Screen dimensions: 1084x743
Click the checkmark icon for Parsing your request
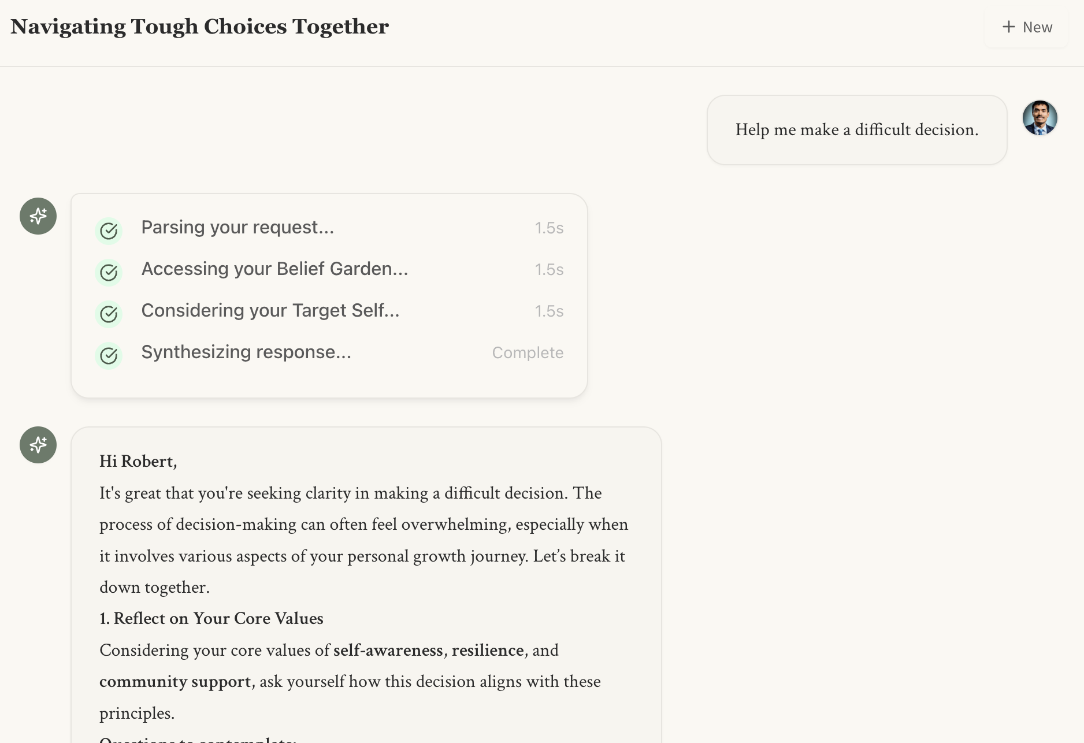pos(109,231)
